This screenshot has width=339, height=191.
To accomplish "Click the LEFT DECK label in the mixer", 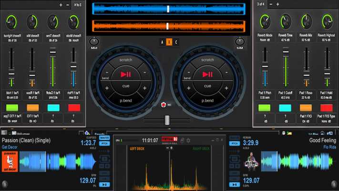I will 137,149.
